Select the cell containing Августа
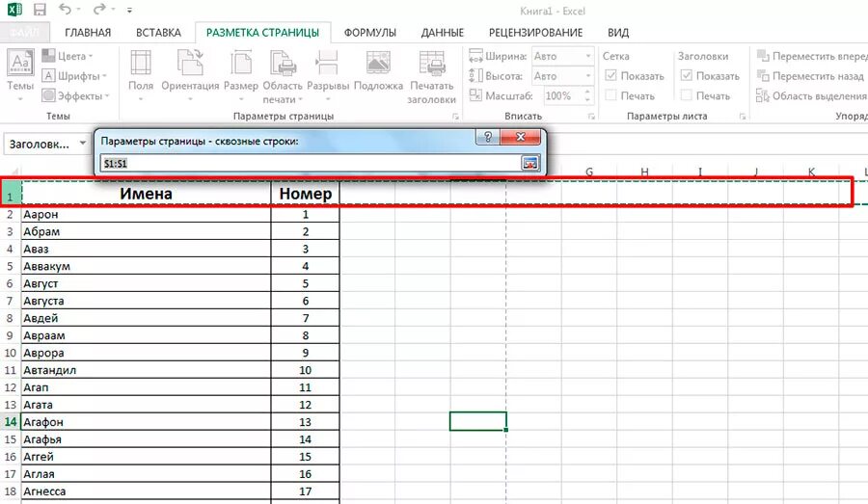The height and width of the screenshot is (504, 868). coord(147,301)
